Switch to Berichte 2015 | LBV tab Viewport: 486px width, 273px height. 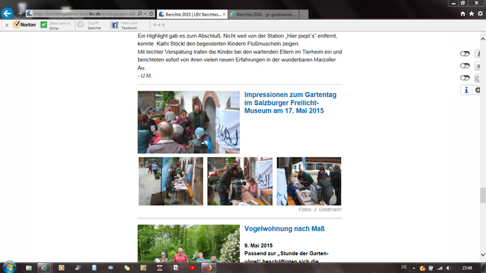[192, 14]
